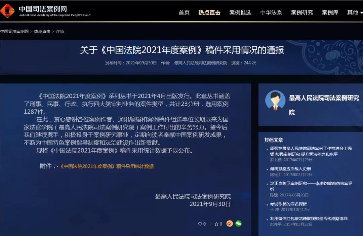The height and width of the screenshot is (236, 363).
Task: Open the article 考试作弊的罪名探析
Action: (x=288, y=204)
